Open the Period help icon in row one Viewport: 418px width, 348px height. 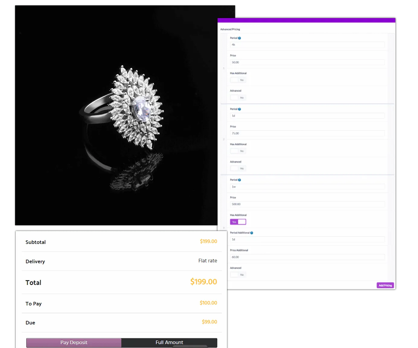[x=239, y=38]
